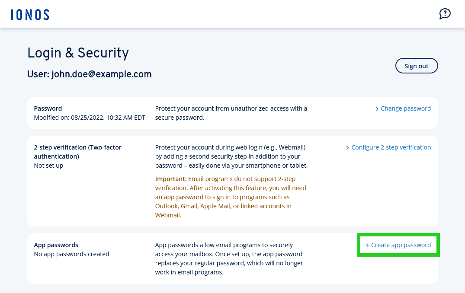Viewport: 465px width, 293px height.
Task: Expand the Password section row
Action: (232, 112)
